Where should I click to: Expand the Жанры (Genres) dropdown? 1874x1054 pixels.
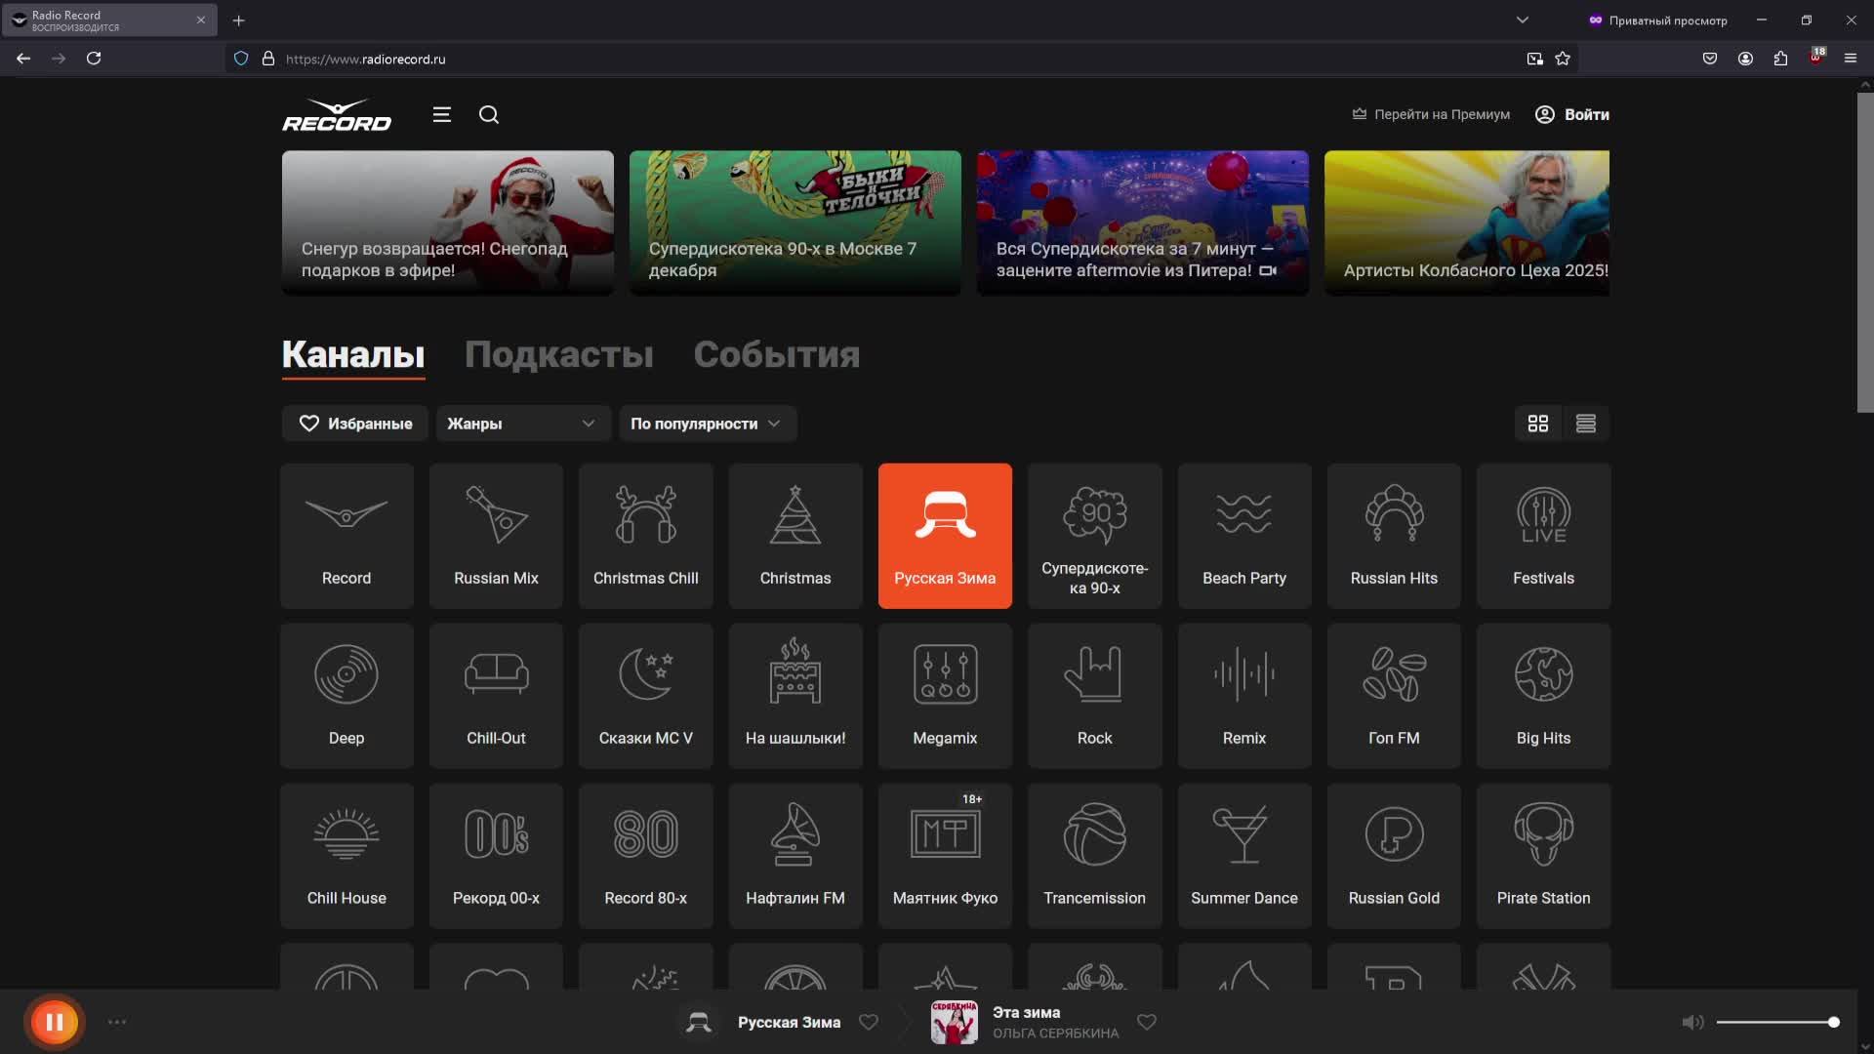(521, 423)
